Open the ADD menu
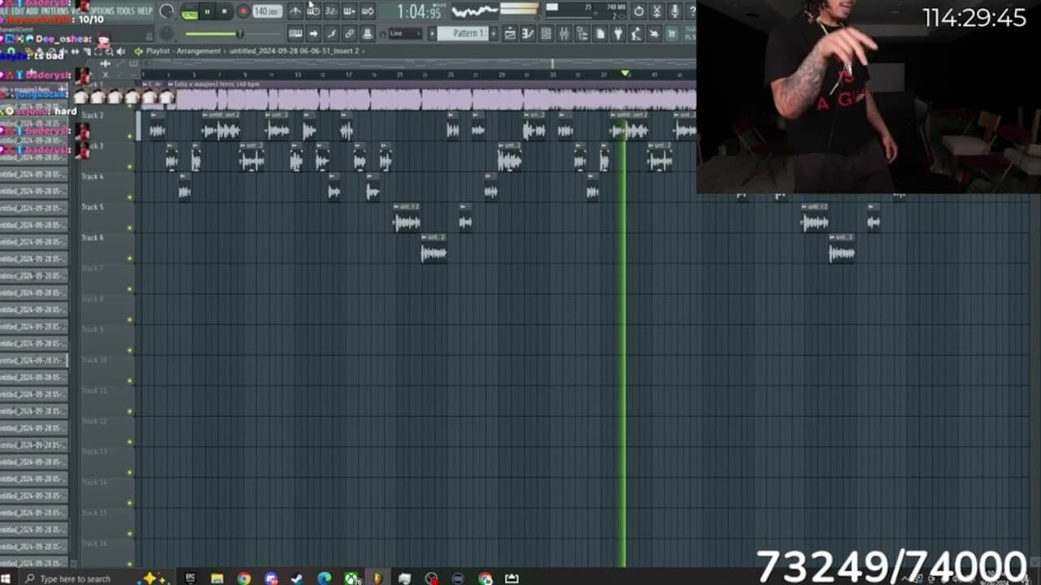 click(32, 11)
